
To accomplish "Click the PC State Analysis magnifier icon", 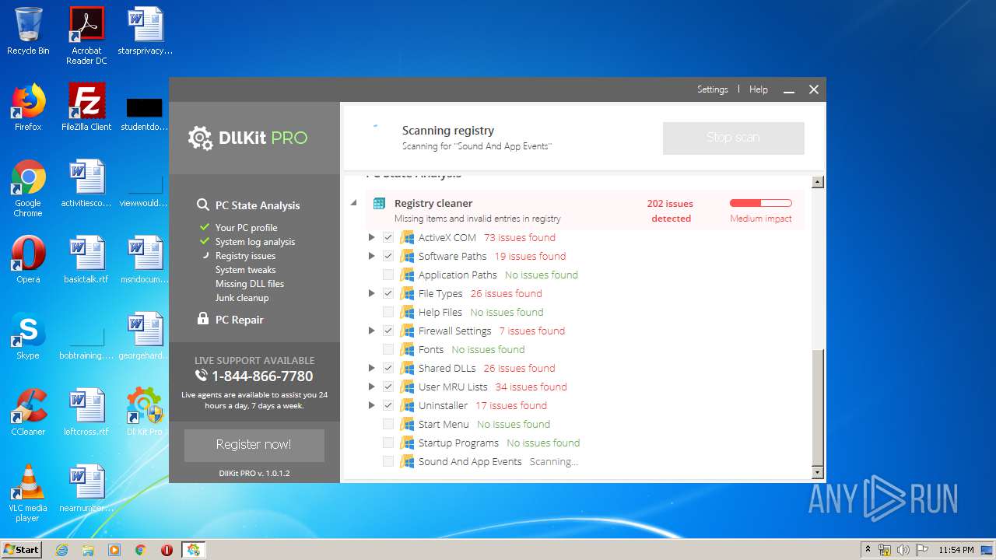I will [202, 205].
